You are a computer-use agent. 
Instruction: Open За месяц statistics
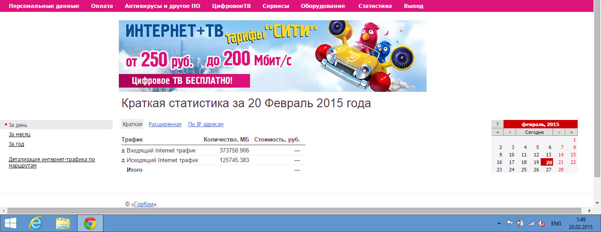click(x=19, y=134)
